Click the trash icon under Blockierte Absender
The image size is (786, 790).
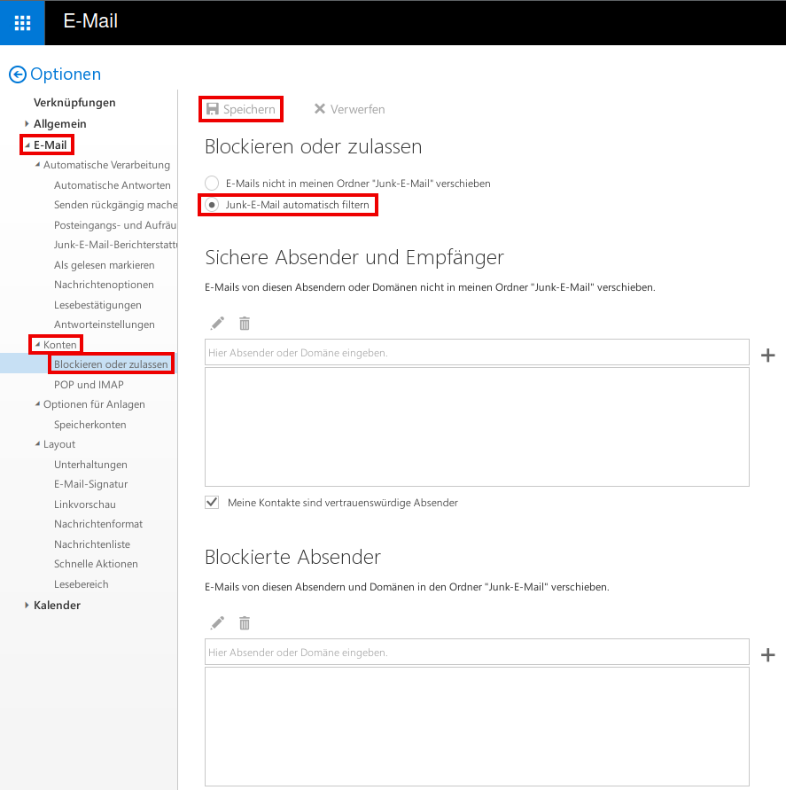pyautogui.click(x=245, y=623)
